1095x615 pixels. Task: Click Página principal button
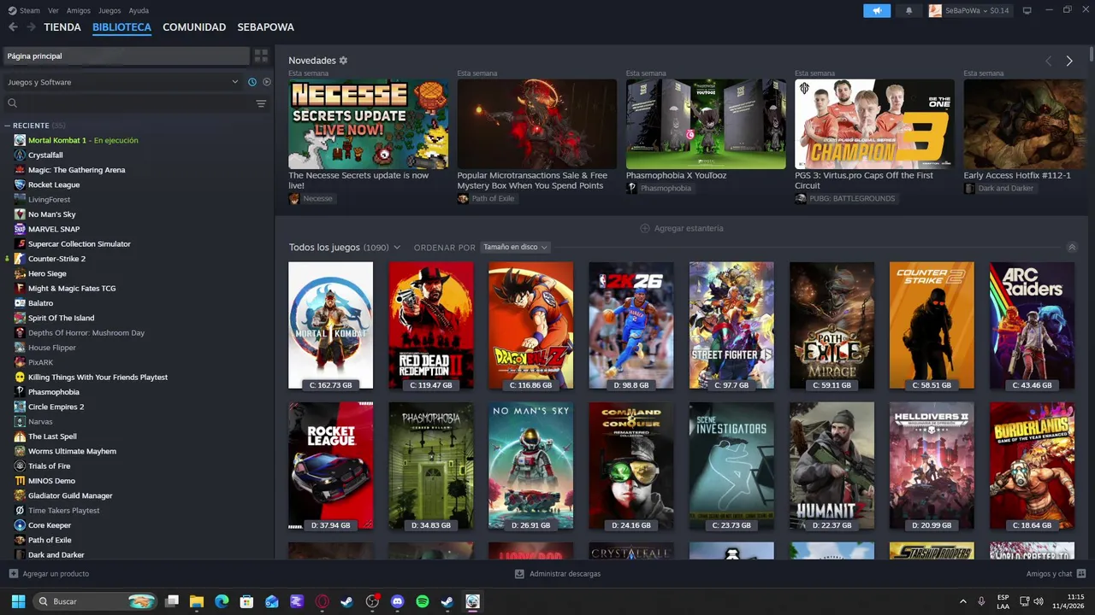pos(126,56)
